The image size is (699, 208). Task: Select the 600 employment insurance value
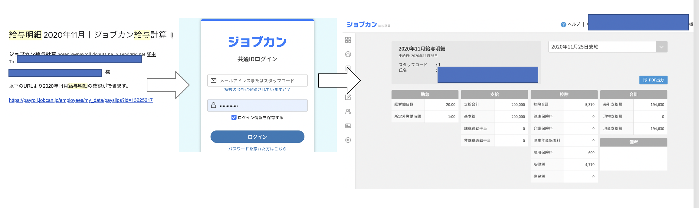click(591, 153)
